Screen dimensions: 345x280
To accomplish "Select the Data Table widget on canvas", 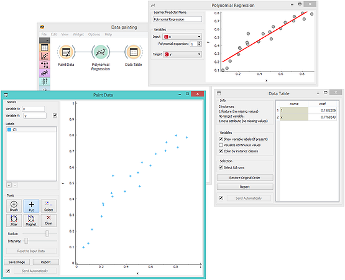I will [134, 52].
